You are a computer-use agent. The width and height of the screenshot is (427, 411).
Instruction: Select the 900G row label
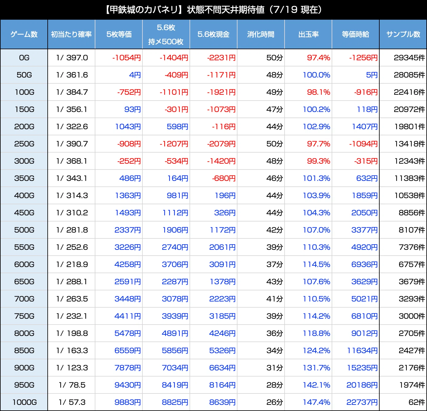click(24, 368)
